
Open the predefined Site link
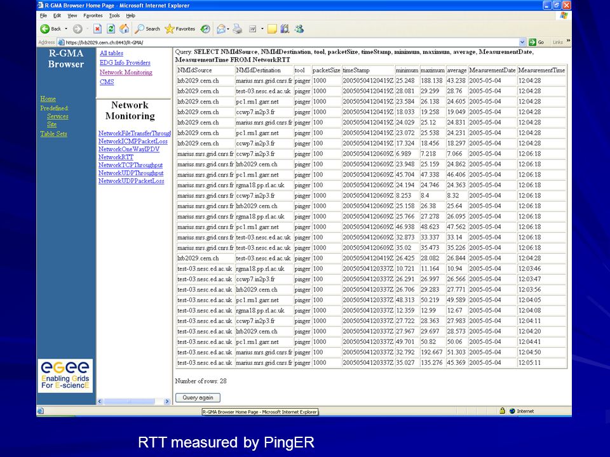point(51,124)
